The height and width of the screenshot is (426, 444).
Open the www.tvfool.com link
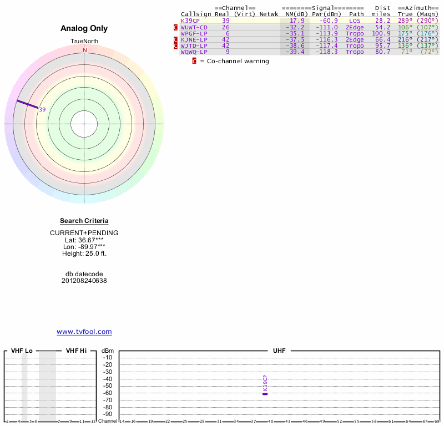(x=84, y=332)
